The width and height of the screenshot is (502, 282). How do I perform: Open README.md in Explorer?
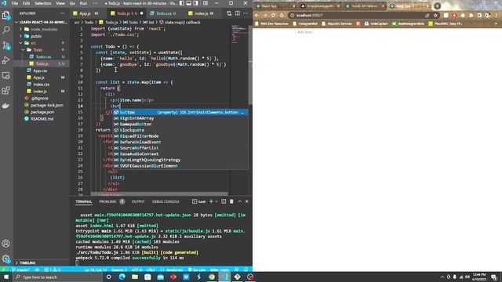(42, 118)
